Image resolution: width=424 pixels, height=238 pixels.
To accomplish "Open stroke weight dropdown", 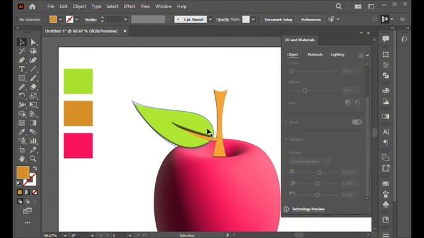I will coord(125,19).
